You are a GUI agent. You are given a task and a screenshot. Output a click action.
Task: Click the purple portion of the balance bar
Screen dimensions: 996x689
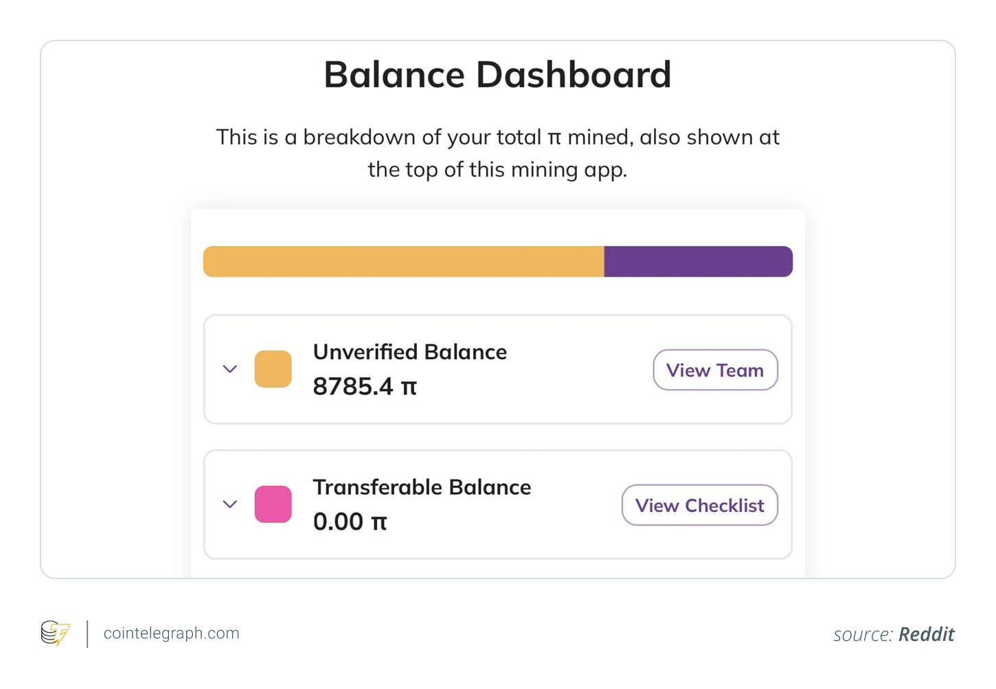tap(697, 261)
